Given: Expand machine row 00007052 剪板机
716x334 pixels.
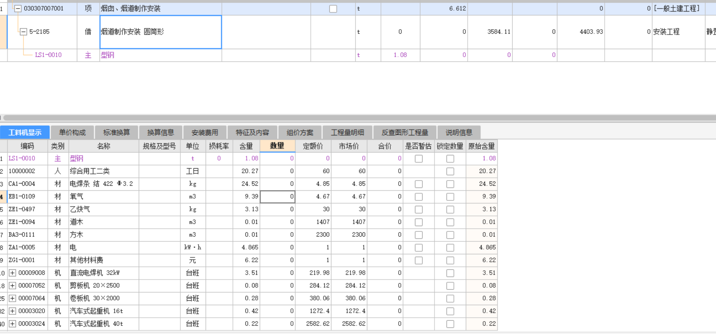Looking at the screenshot, I should tap(12, 286).
